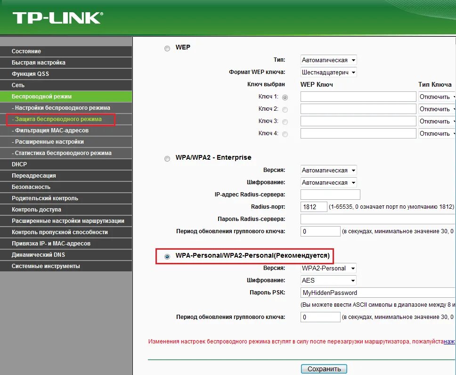Open Беспроводной режим menu item
The image size is (456, 375).
coord(66,96)
